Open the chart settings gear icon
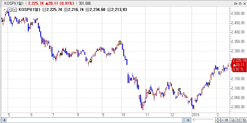This screenshot has height=123, width=247. tap(227, 120)
